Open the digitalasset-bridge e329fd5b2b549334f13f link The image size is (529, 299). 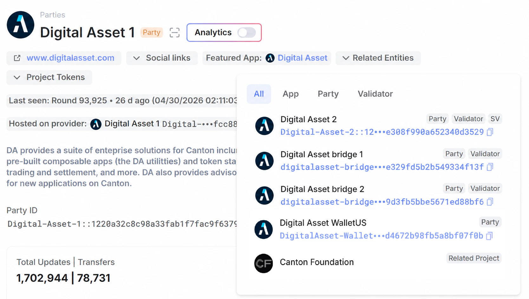(382, 167)
